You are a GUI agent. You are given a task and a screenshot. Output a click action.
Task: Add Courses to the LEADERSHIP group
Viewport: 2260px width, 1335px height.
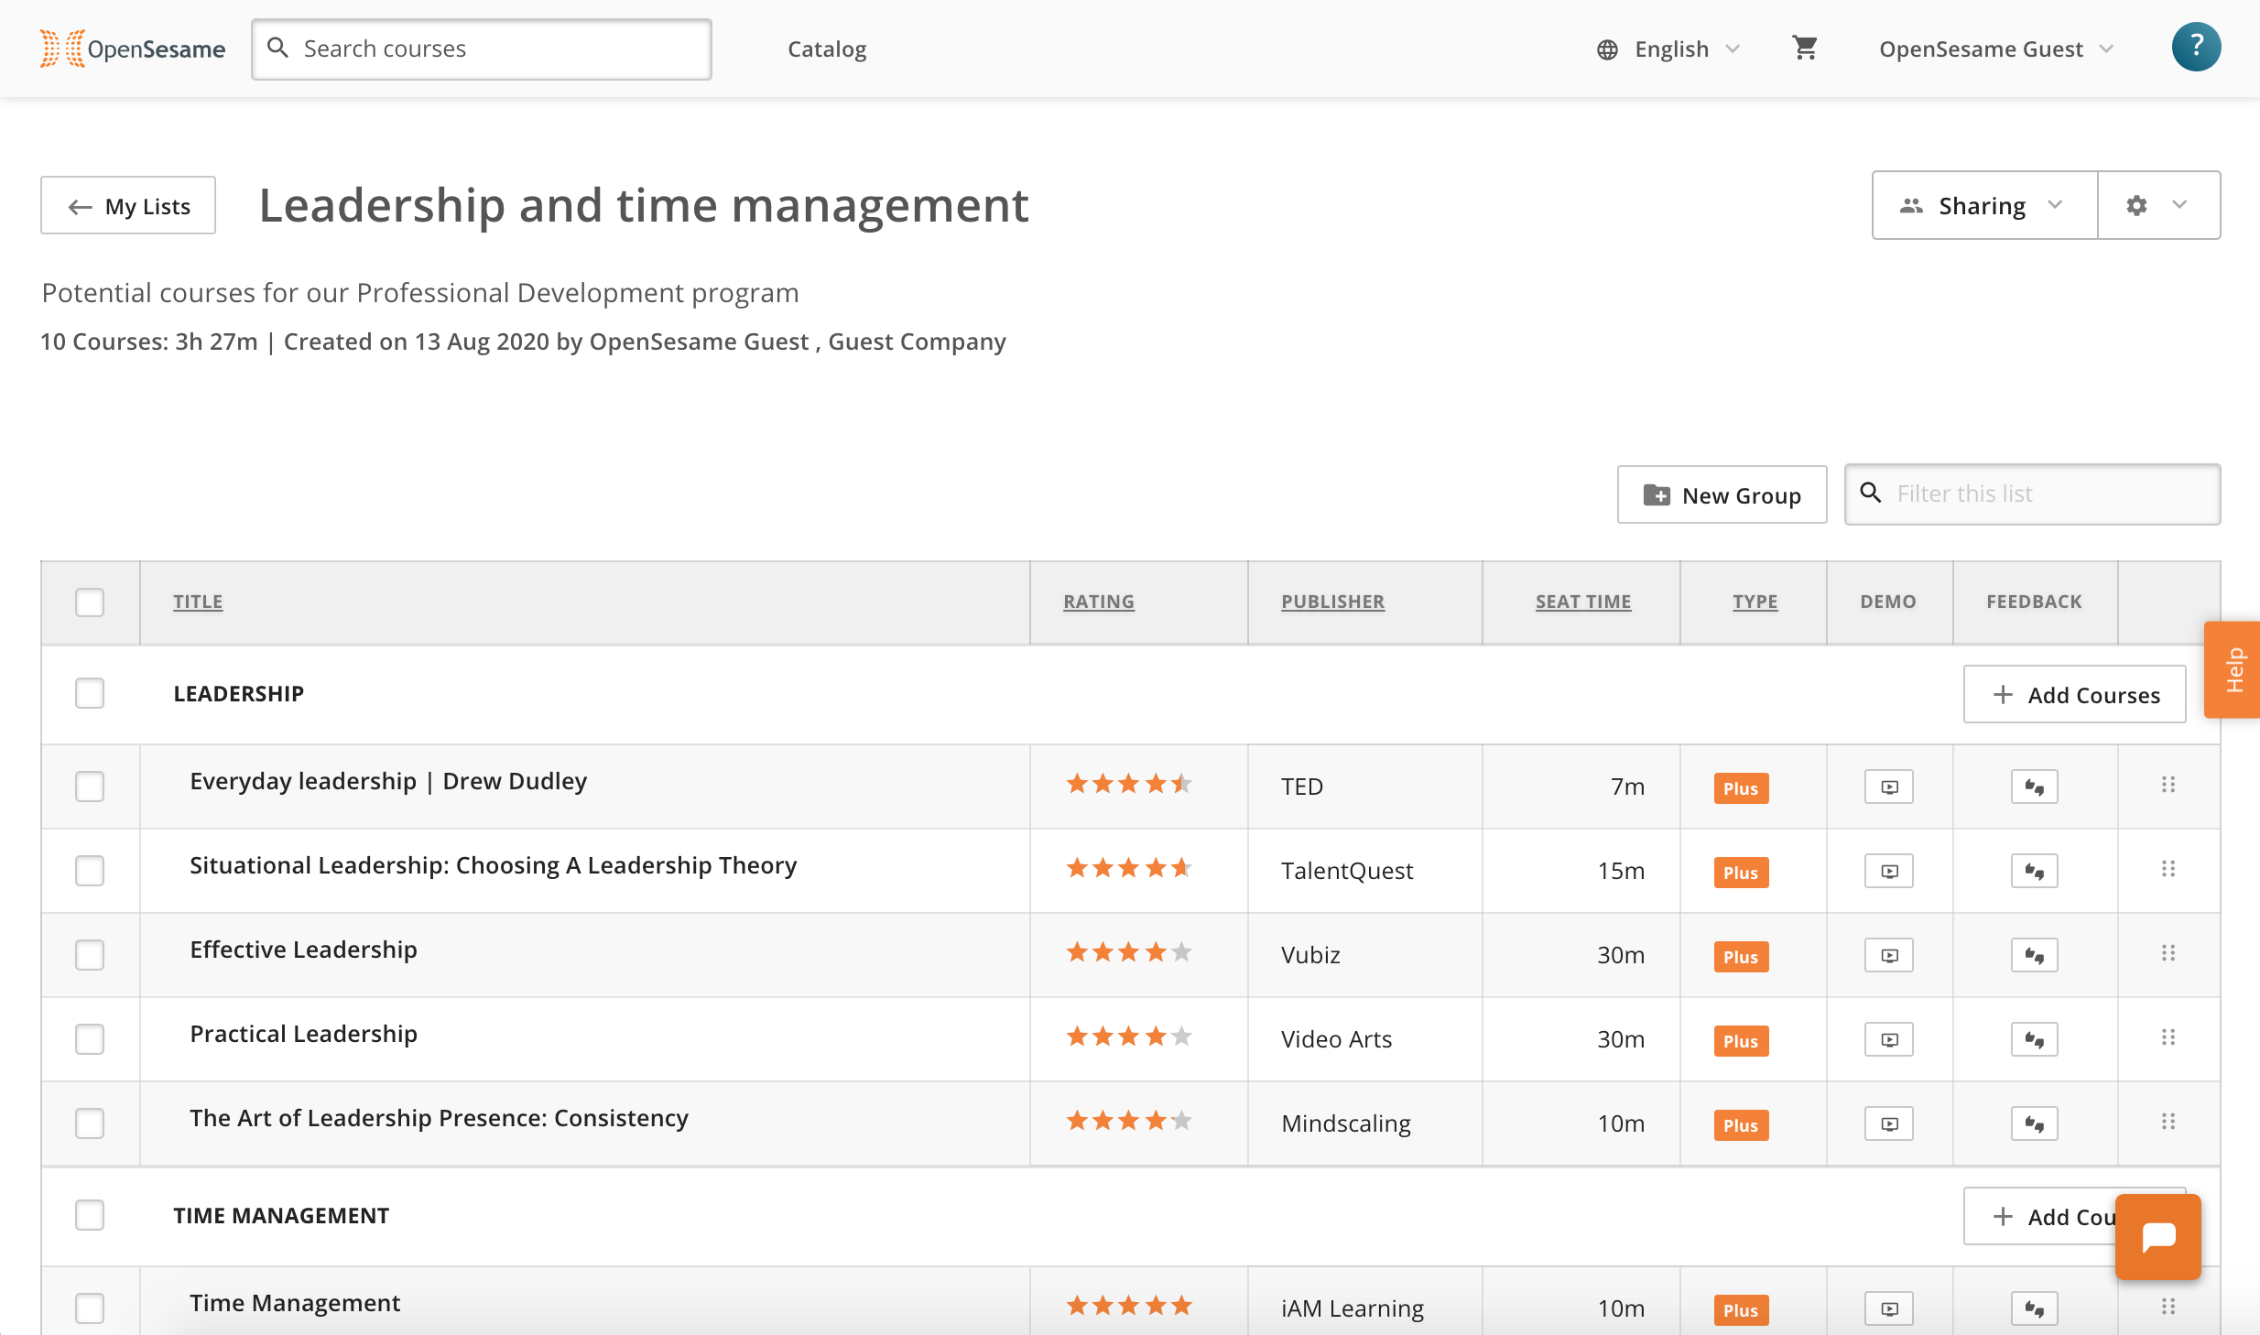pos(2074,694)
